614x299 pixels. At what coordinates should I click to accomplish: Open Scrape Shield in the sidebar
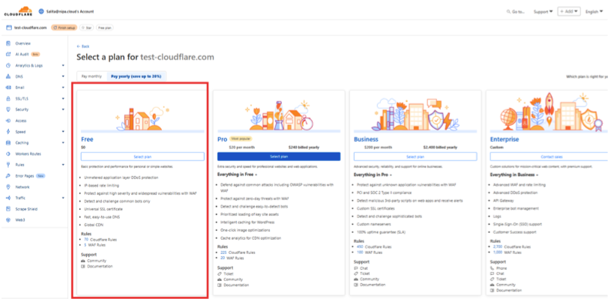click(27, 209)
